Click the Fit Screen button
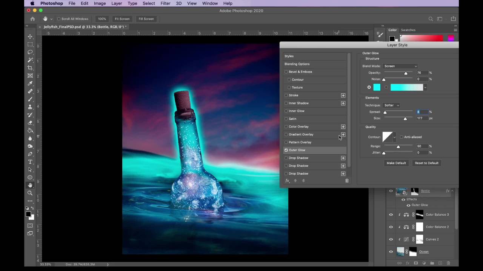483x271 pixels. click(122, 19)
